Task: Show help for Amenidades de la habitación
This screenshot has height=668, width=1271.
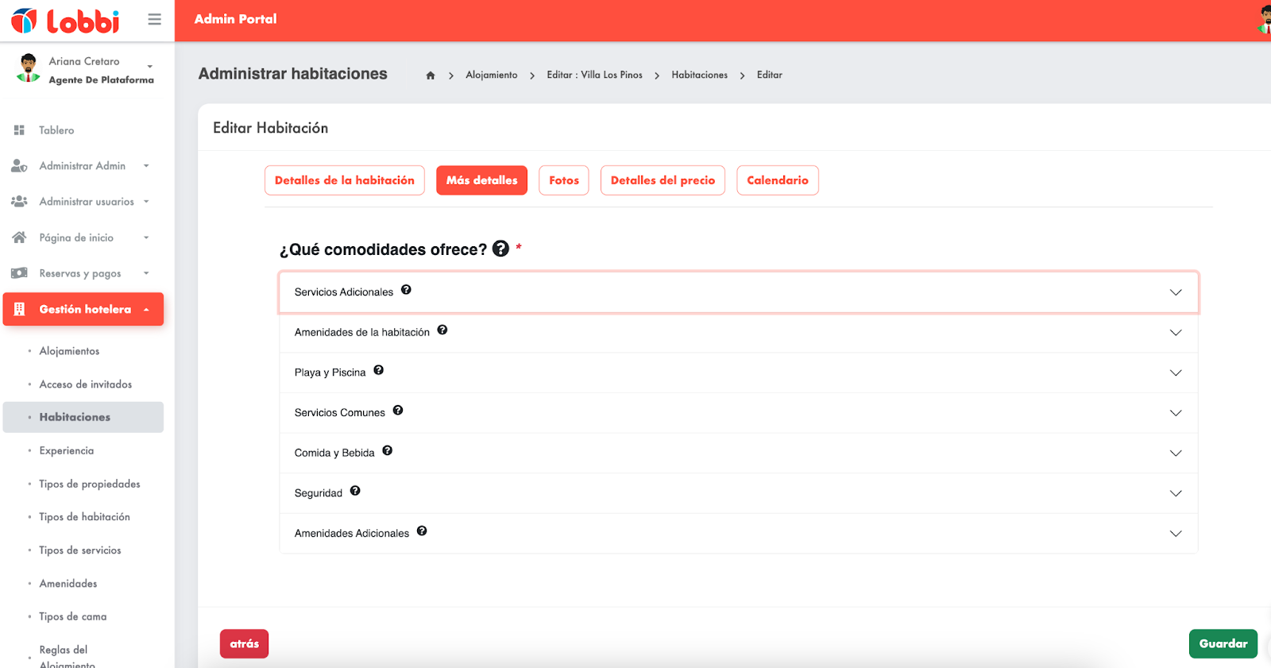Action: [x=442, y=330]
